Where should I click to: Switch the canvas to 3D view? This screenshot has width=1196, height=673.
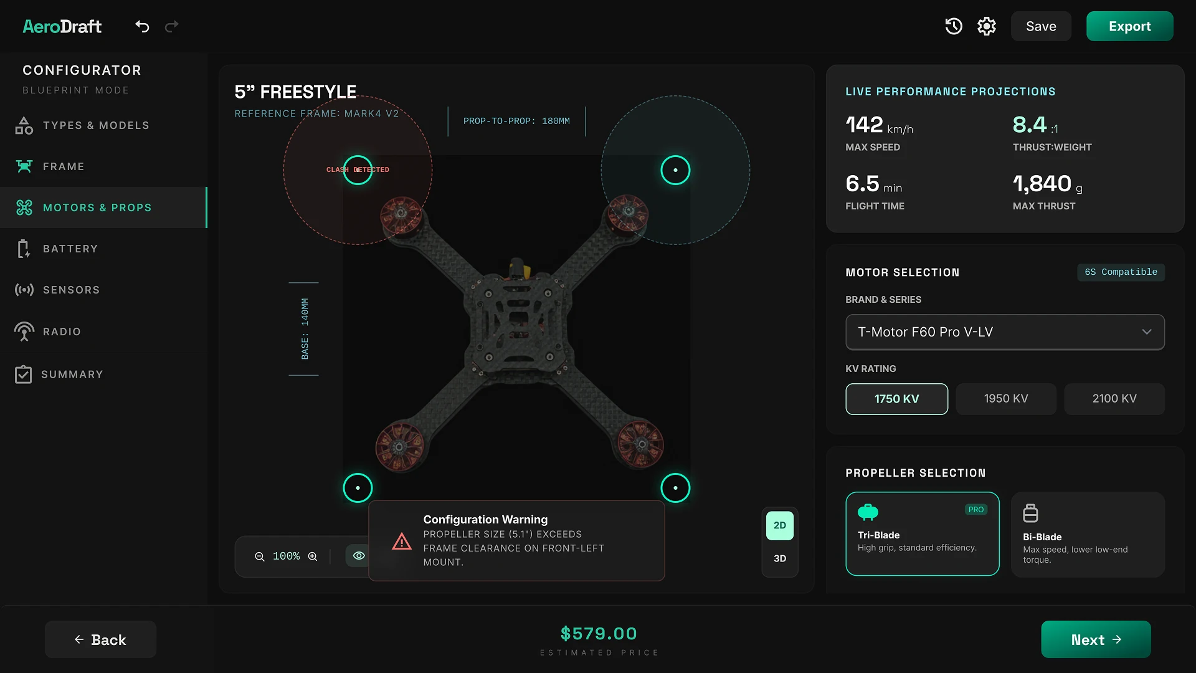pos(779,558)
